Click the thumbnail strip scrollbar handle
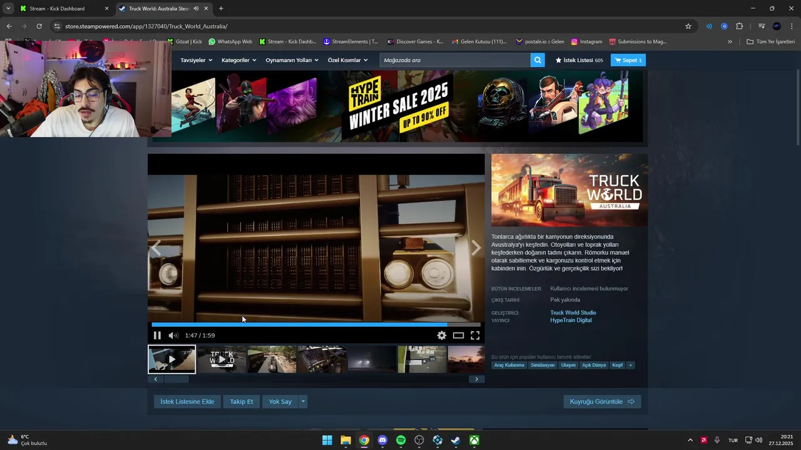The height and width of the screenshot is (450, 801). 176,379
